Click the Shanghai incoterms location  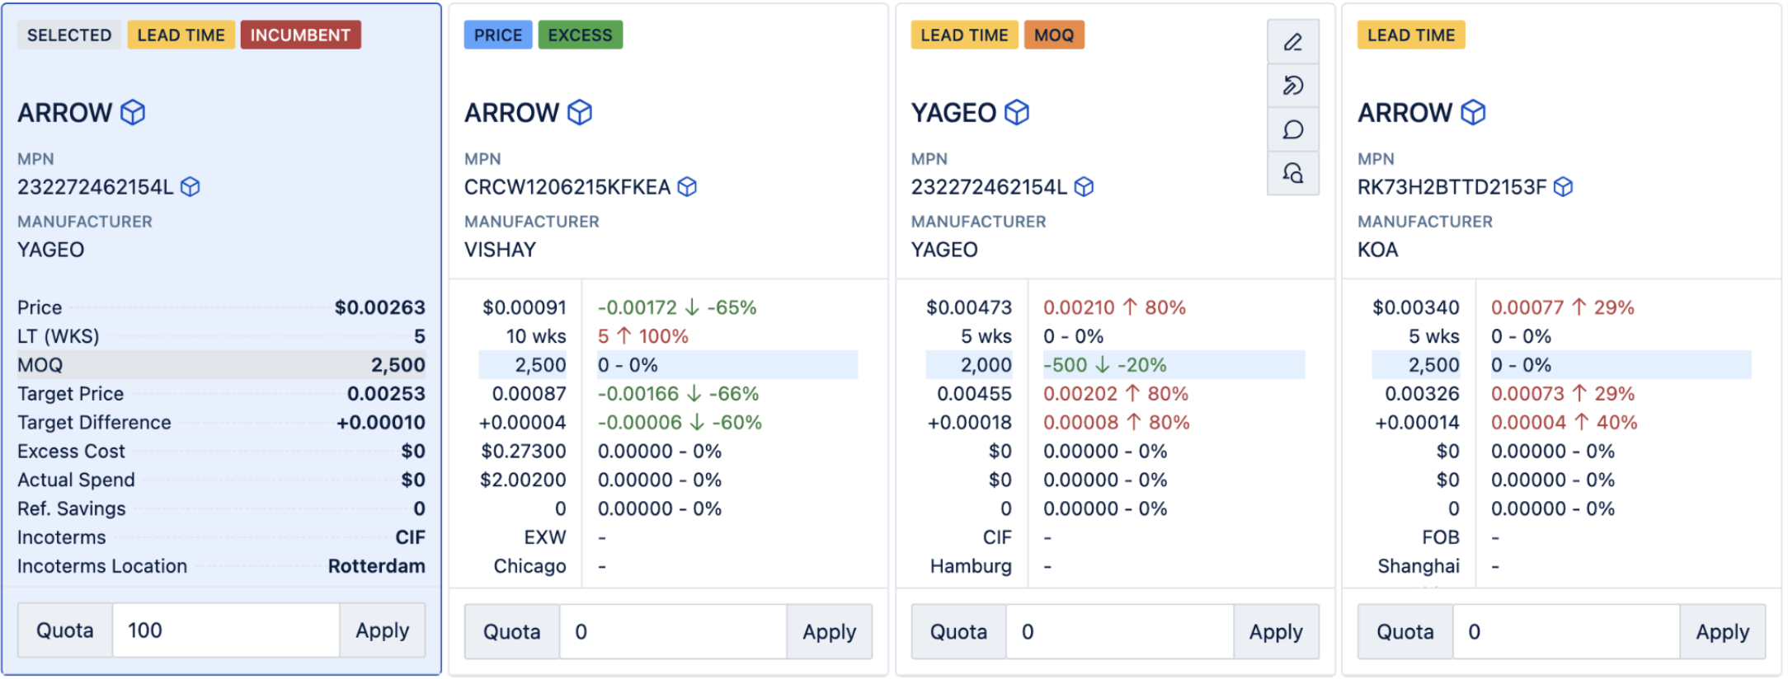pos(1419,566)
